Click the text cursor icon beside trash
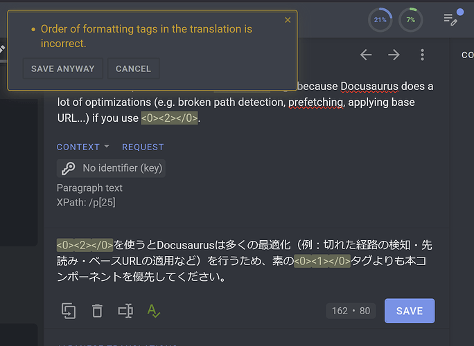This screenshot has width=474, height=346. (x=125, y=311)
